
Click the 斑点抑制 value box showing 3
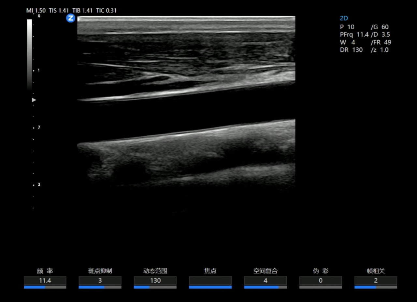(x=100, y=281)
